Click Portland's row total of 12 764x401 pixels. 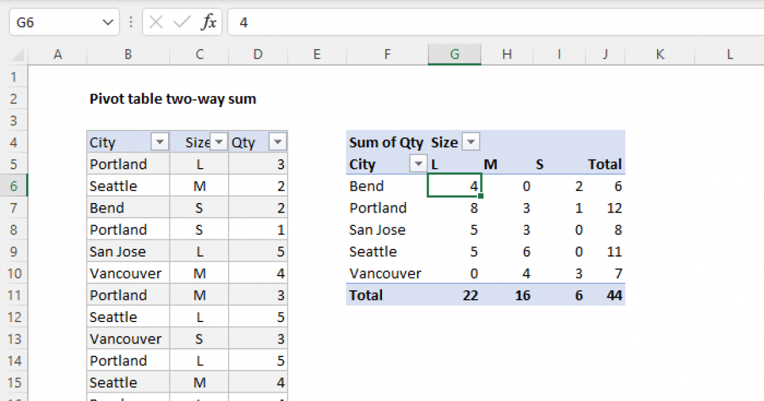tap(614, 208)
